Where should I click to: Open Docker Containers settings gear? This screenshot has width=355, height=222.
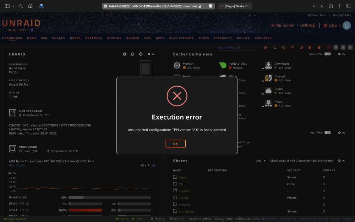pyautogui.click(x=339, y=54)
